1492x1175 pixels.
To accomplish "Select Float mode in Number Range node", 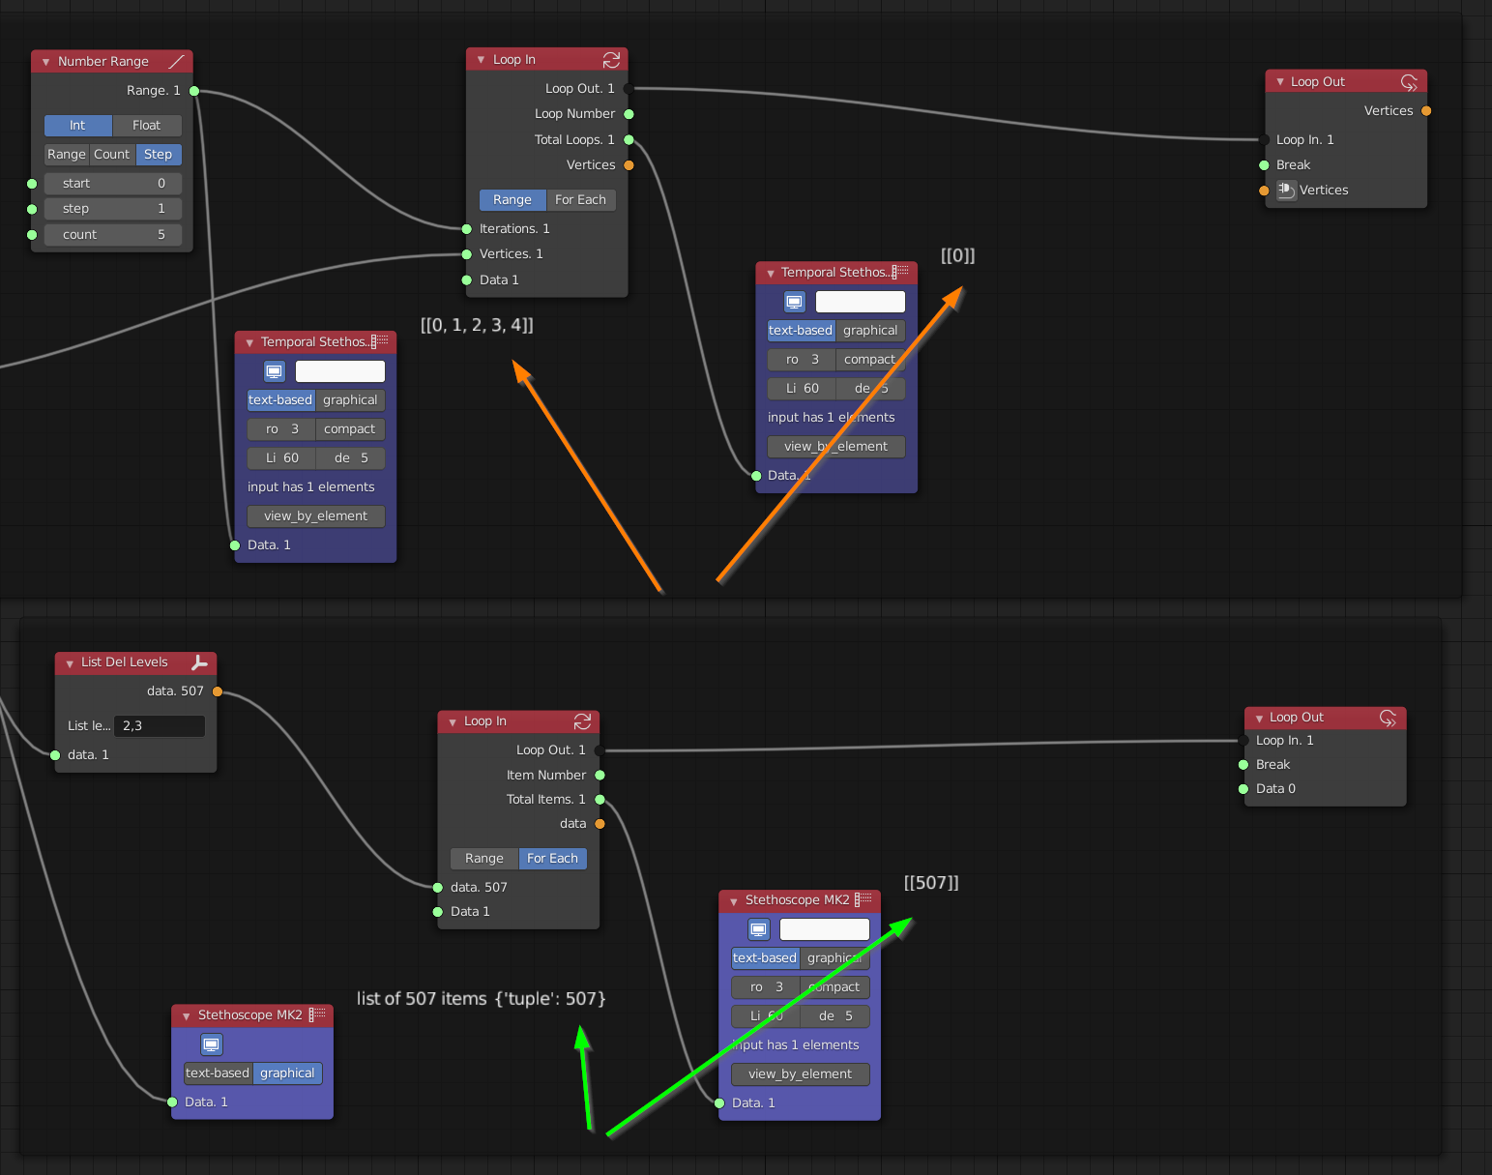I will 147,126.
